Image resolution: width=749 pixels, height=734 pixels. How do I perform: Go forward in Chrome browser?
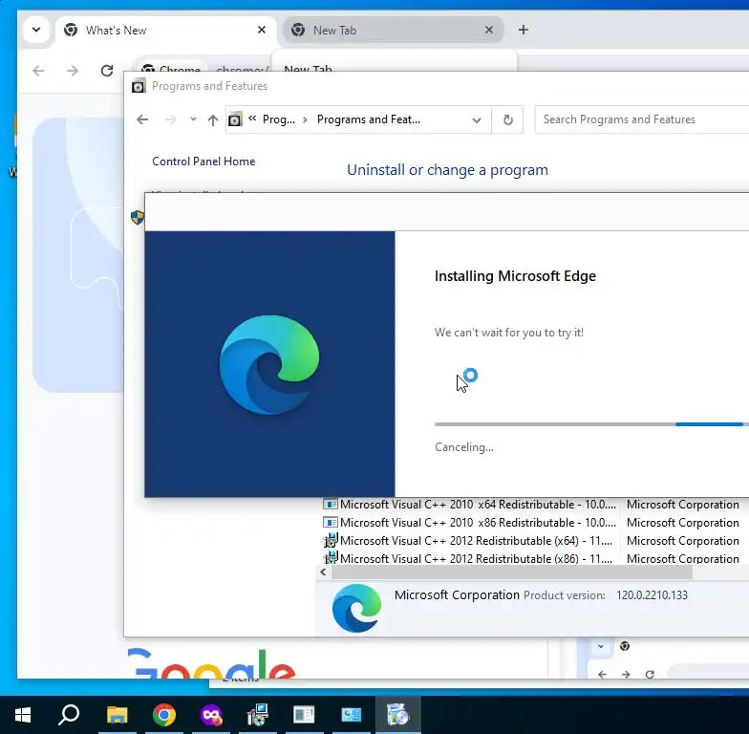pos(73,71)
